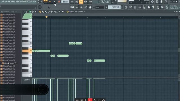Screen dimensions: 180x101
Task: Click the one-click audio recording microphone icon
Action: click(161, 2)
